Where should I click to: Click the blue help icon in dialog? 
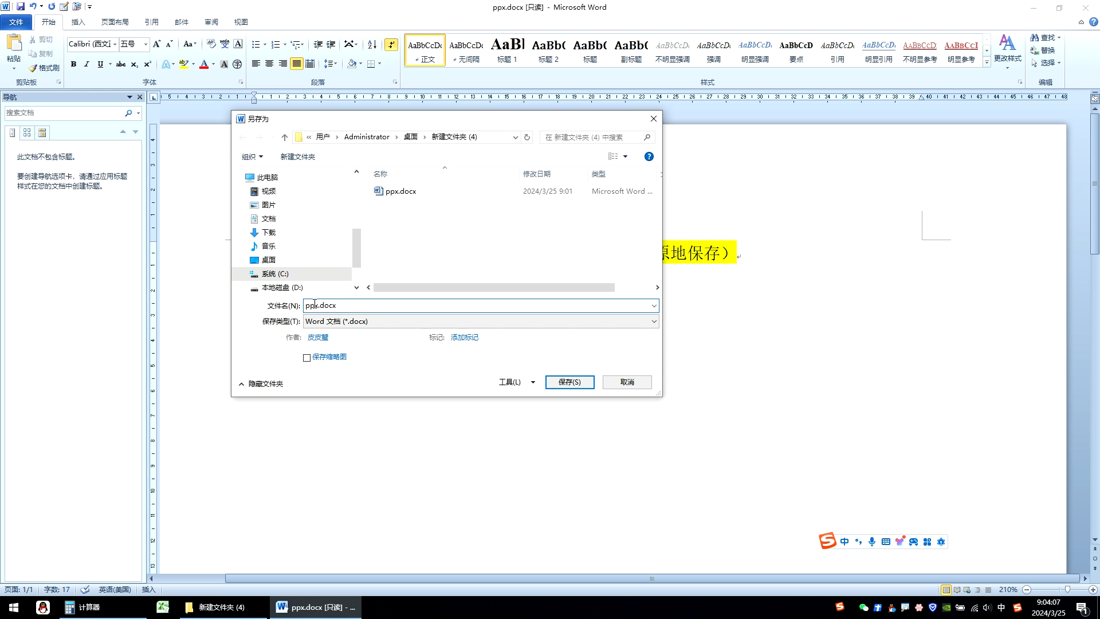(x=649, y=156)
